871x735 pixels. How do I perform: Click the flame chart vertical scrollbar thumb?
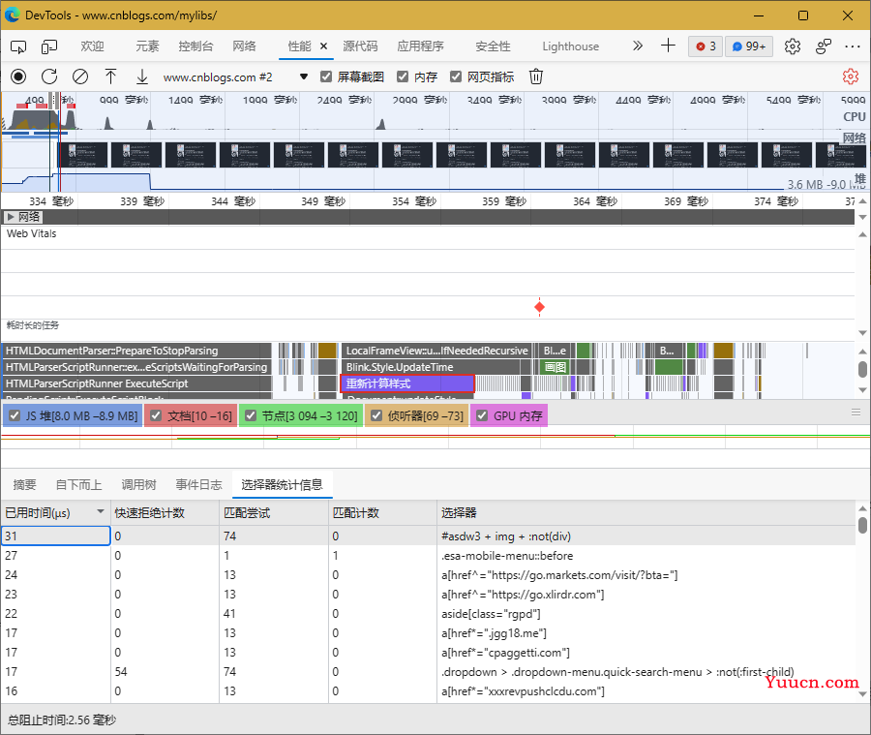pos(862,369)
